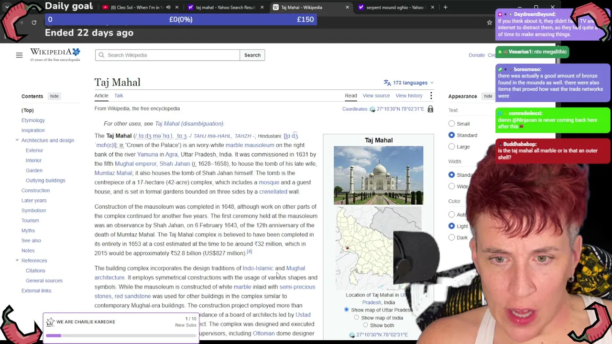The image size is (612, 344).
Task: Open the Taj Mahal infobox photo
Action: pos(378,175)
